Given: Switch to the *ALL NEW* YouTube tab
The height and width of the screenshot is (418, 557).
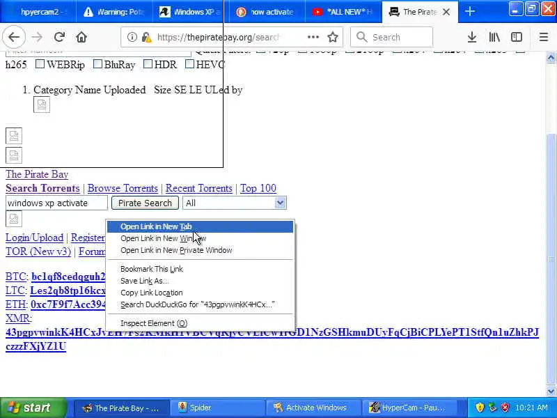Looking at the screenshot, I should point(343,12).
